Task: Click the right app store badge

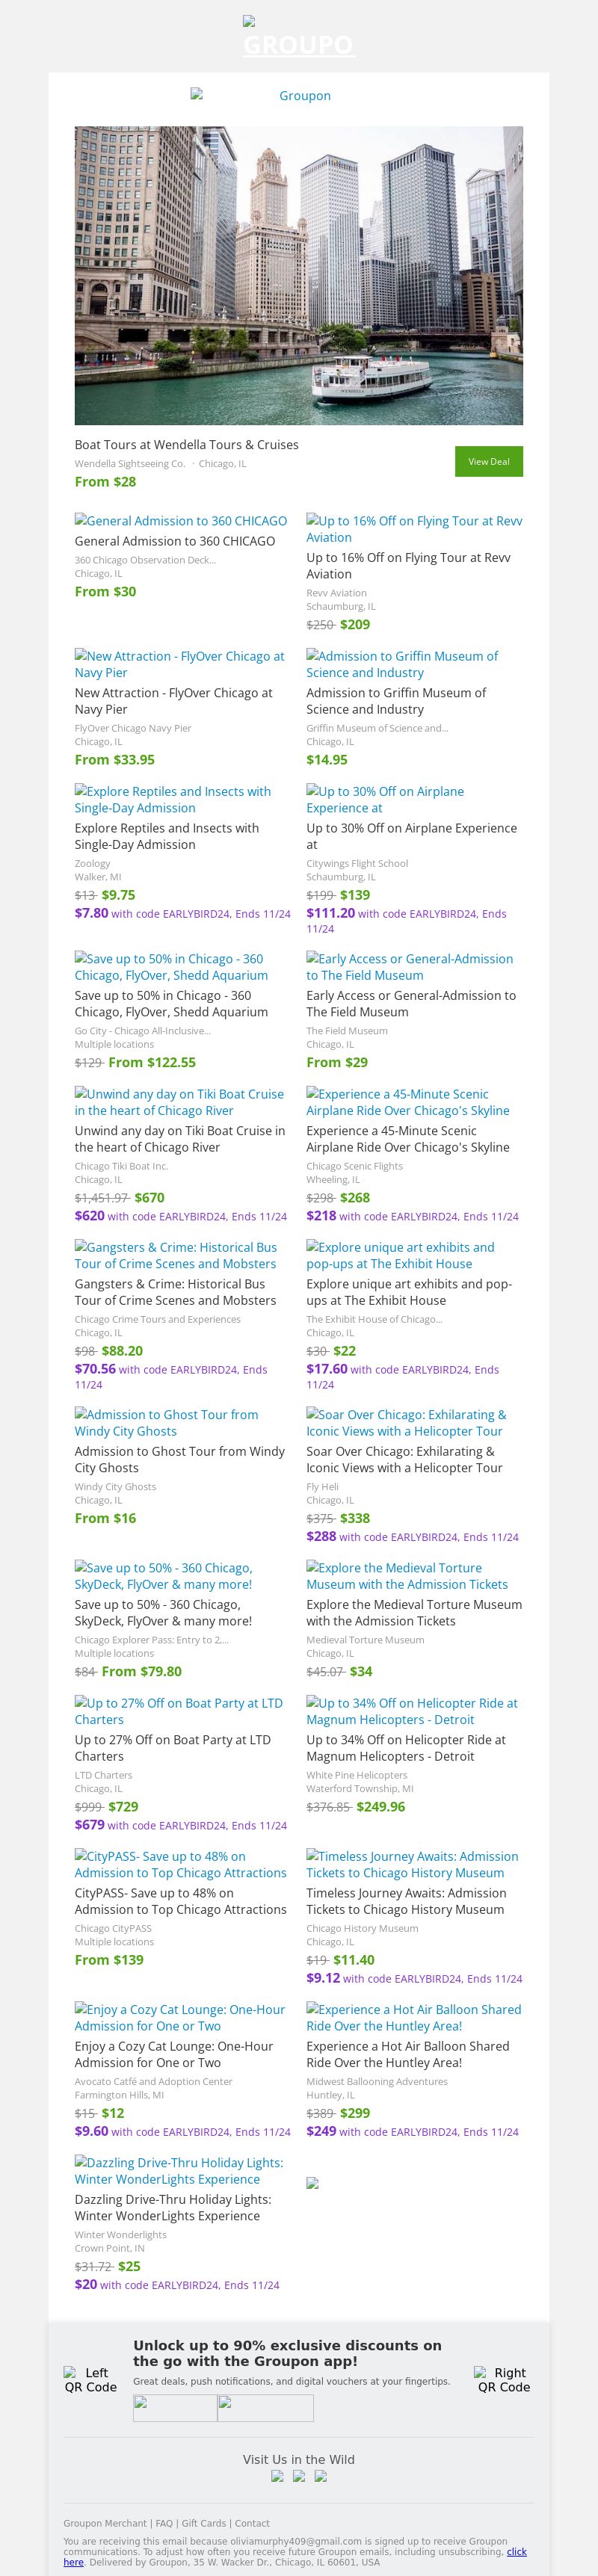Action: (265, 2408)
